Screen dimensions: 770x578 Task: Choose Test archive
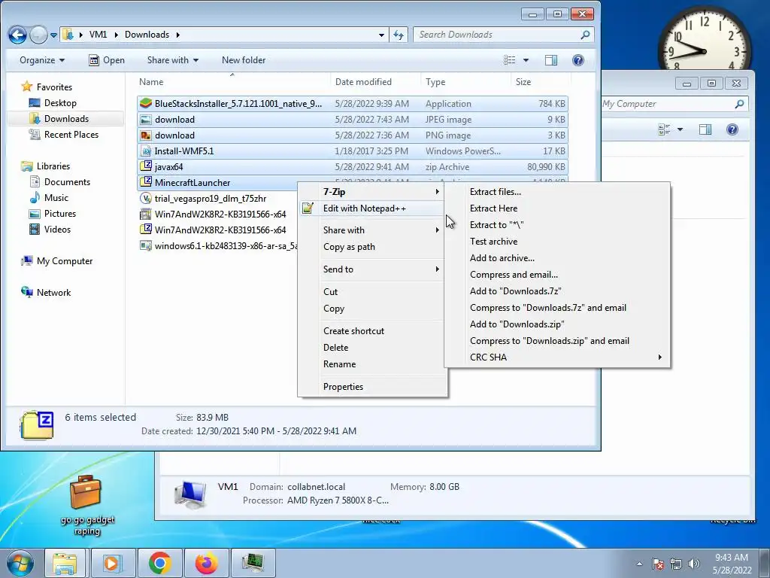pos(557,242)
